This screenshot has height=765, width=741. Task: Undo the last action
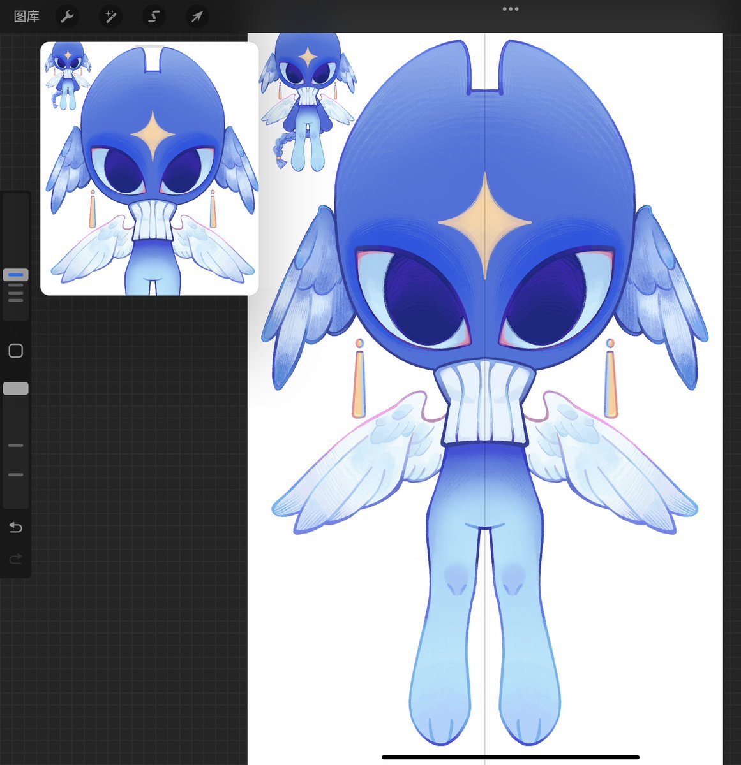[16, 527]
